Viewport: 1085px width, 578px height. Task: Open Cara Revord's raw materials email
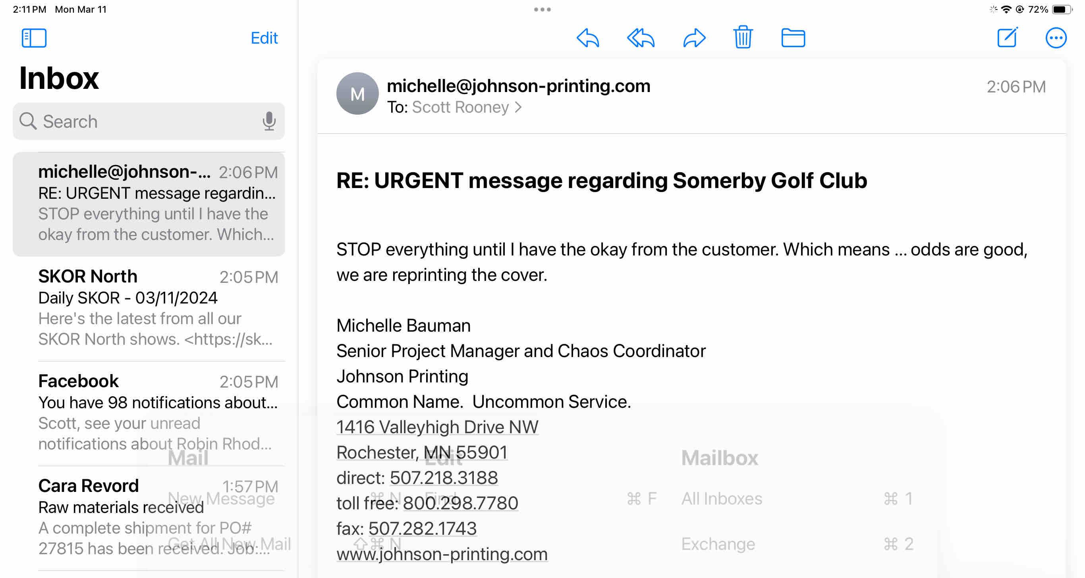coord(156,517)
